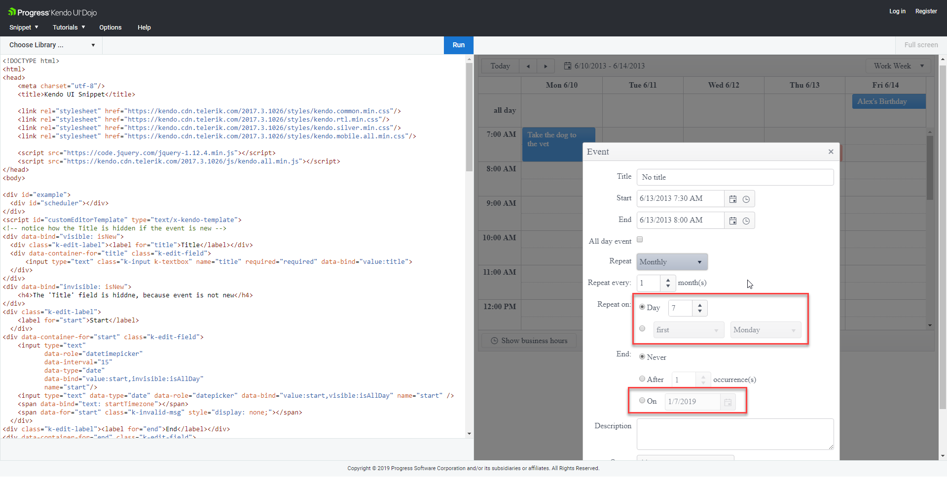Image resolution: width=947 pixels, height=477 pixels.
Task: Decrease Repeat every month value
Action: (x=668, y=286)
